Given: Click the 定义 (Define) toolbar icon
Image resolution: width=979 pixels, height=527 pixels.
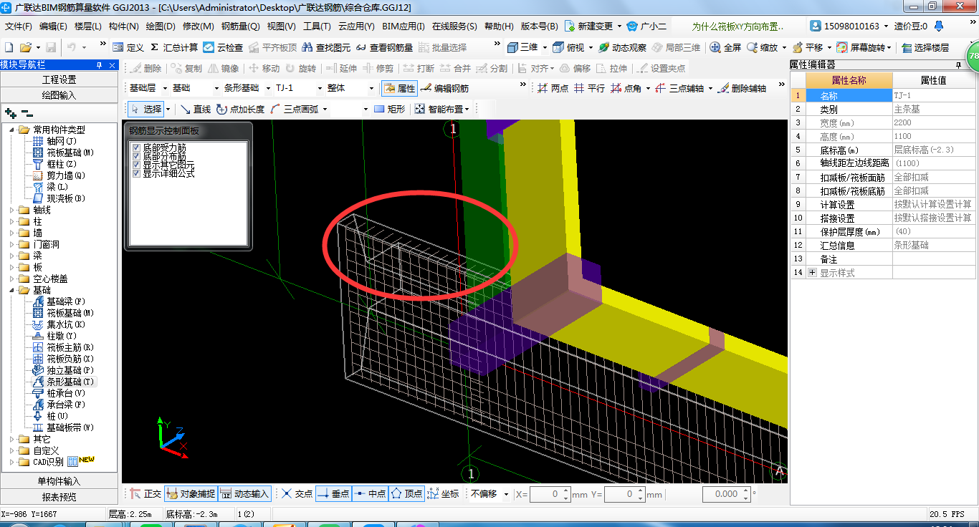Looking at the screenshot, I should (x=128, y=47).
